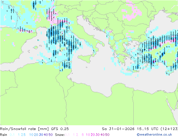Click the '(12+123)' forecast run offset
This screenshot has width=178, height=137.
tap(169, 129)
